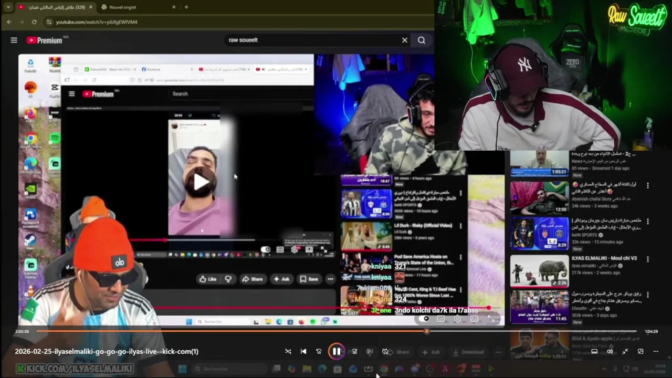Go to YouTube Premium home logo
This screenshot has width=672, height=378.
(x=44, y=40)
